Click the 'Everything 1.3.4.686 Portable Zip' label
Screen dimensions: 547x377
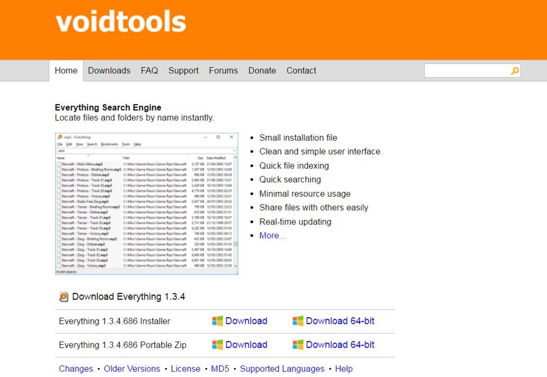[123, 345]
